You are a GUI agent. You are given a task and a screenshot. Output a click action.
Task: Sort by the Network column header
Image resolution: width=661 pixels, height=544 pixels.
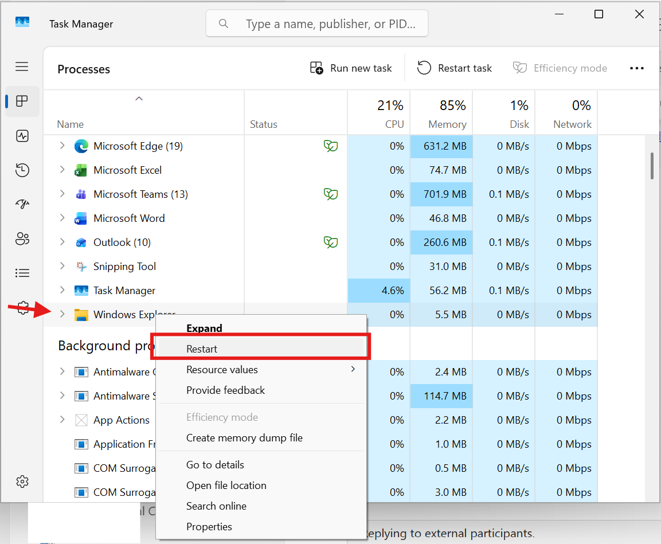pyautogui.click(x=566, y=112)
